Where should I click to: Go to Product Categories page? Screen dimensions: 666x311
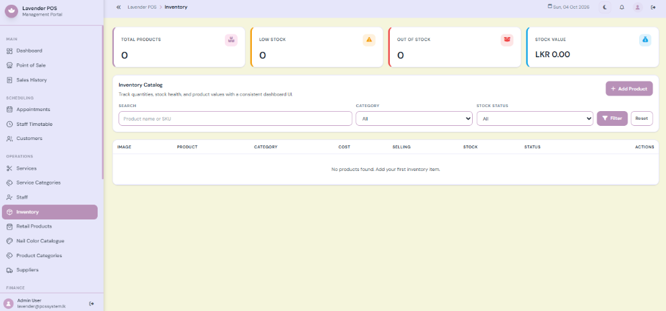click(x=50, y=256)
